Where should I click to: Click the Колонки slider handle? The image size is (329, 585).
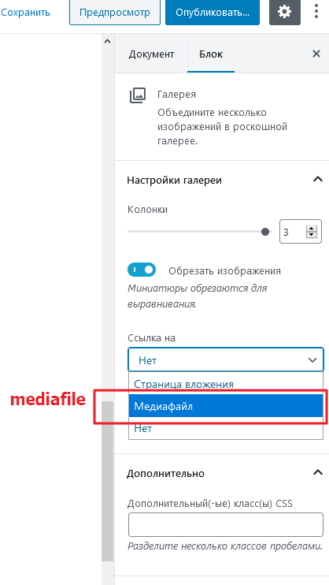(x=265, y=232)
